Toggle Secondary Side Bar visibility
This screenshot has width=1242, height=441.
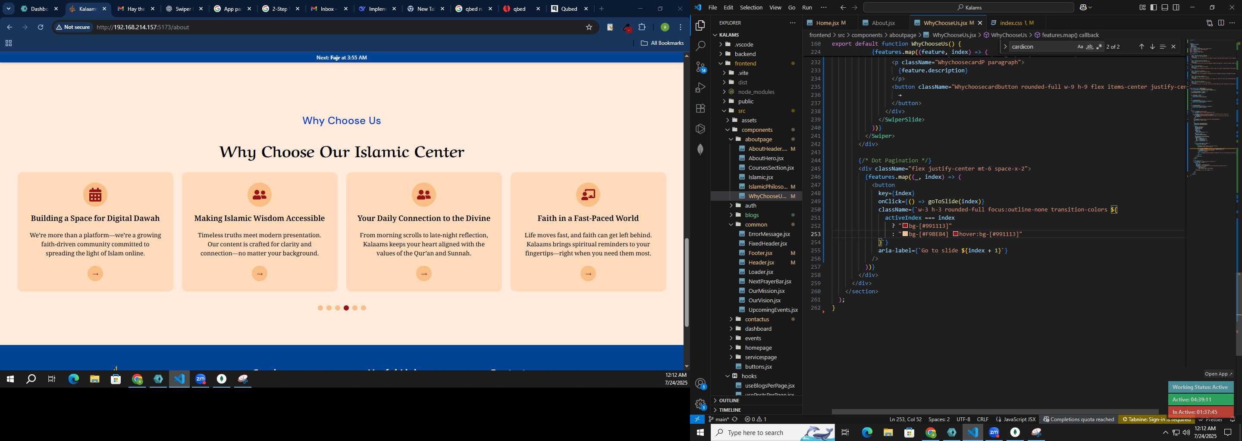coord(1176,8)
